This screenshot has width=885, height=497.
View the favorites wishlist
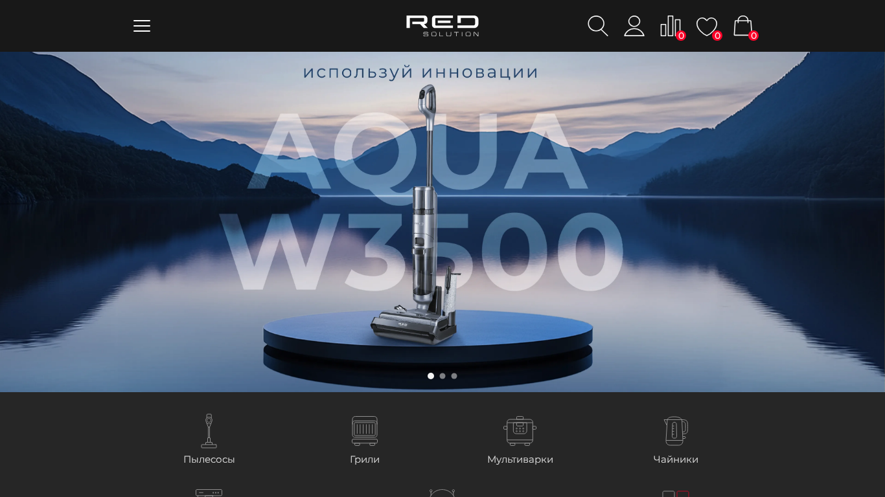point(707,27)
